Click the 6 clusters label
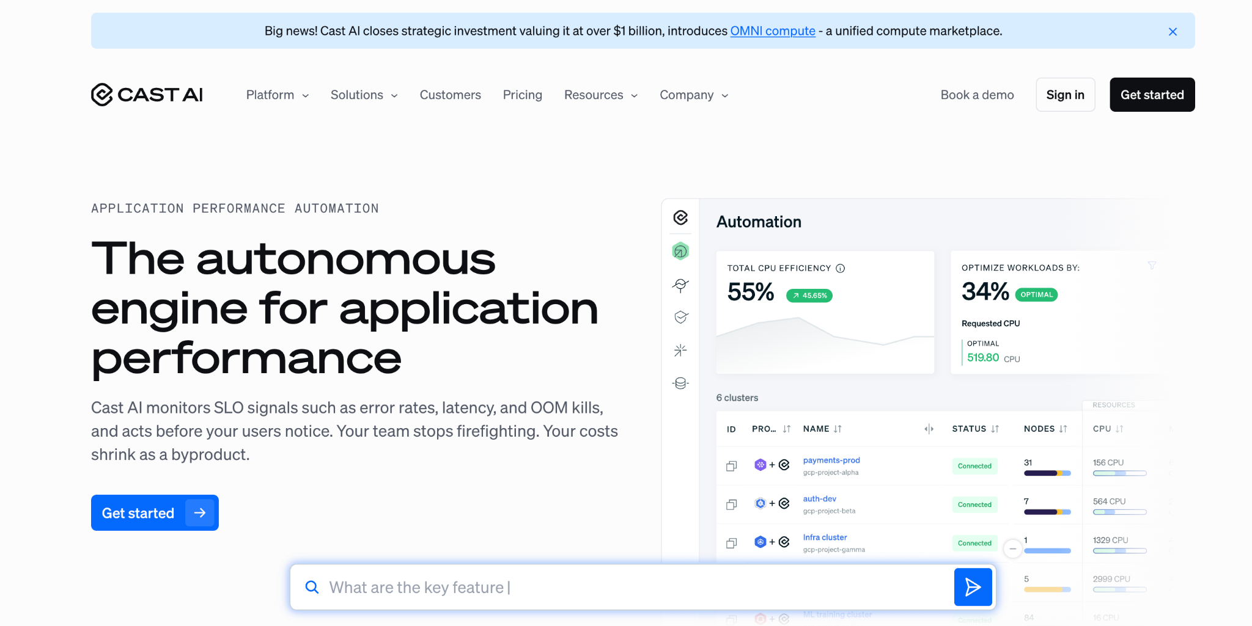1252x626 pixels. click(737, 398)
